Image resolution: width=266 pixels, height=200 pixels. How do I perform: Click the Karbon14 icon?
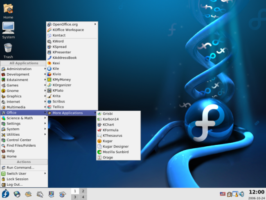(99, 119)
